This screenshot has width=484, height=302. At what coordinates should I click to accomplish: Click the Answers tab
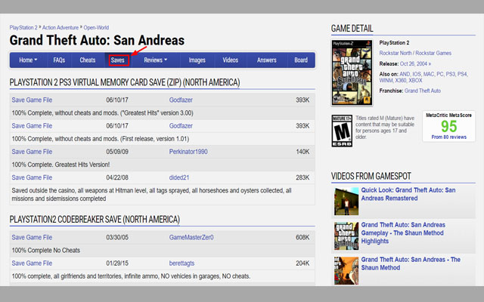click(266, 60)
